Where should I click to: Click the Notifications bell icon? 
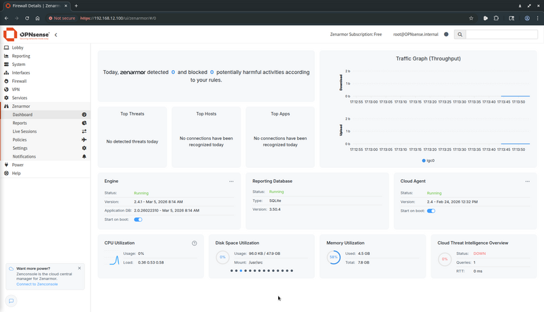coord(84,156)
